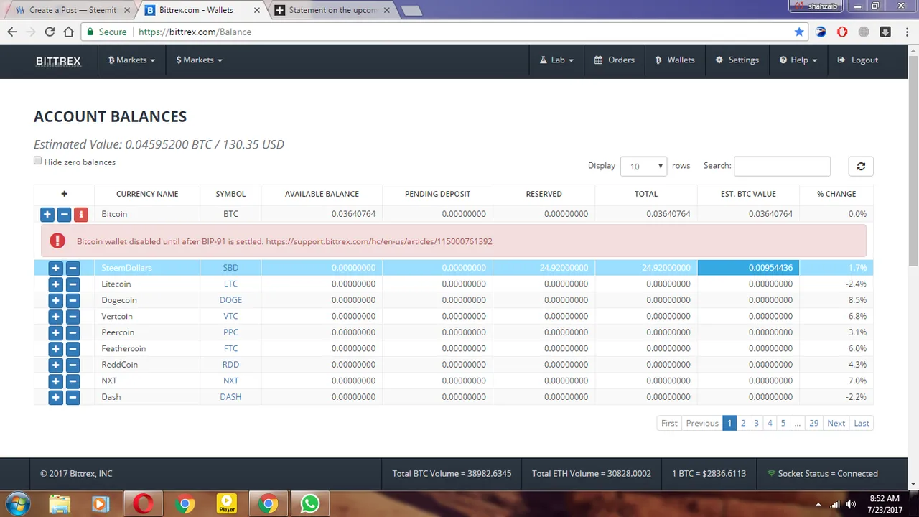
Task: Click the Bitcoin deposit plus icon
Action: [47, 214]
